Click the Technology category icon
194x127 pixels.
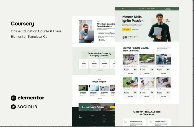point(94,61)
